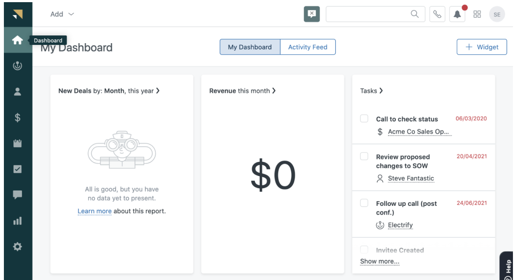Open the SE user avatar menu
The height and width of the screenshot is (280, 519).
coord(497,14)
